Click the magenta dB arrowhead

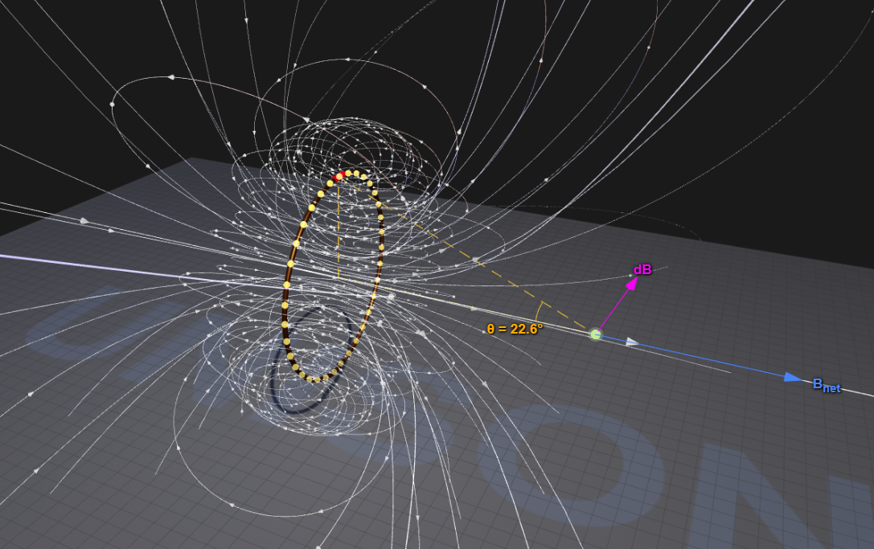point(631,284)
